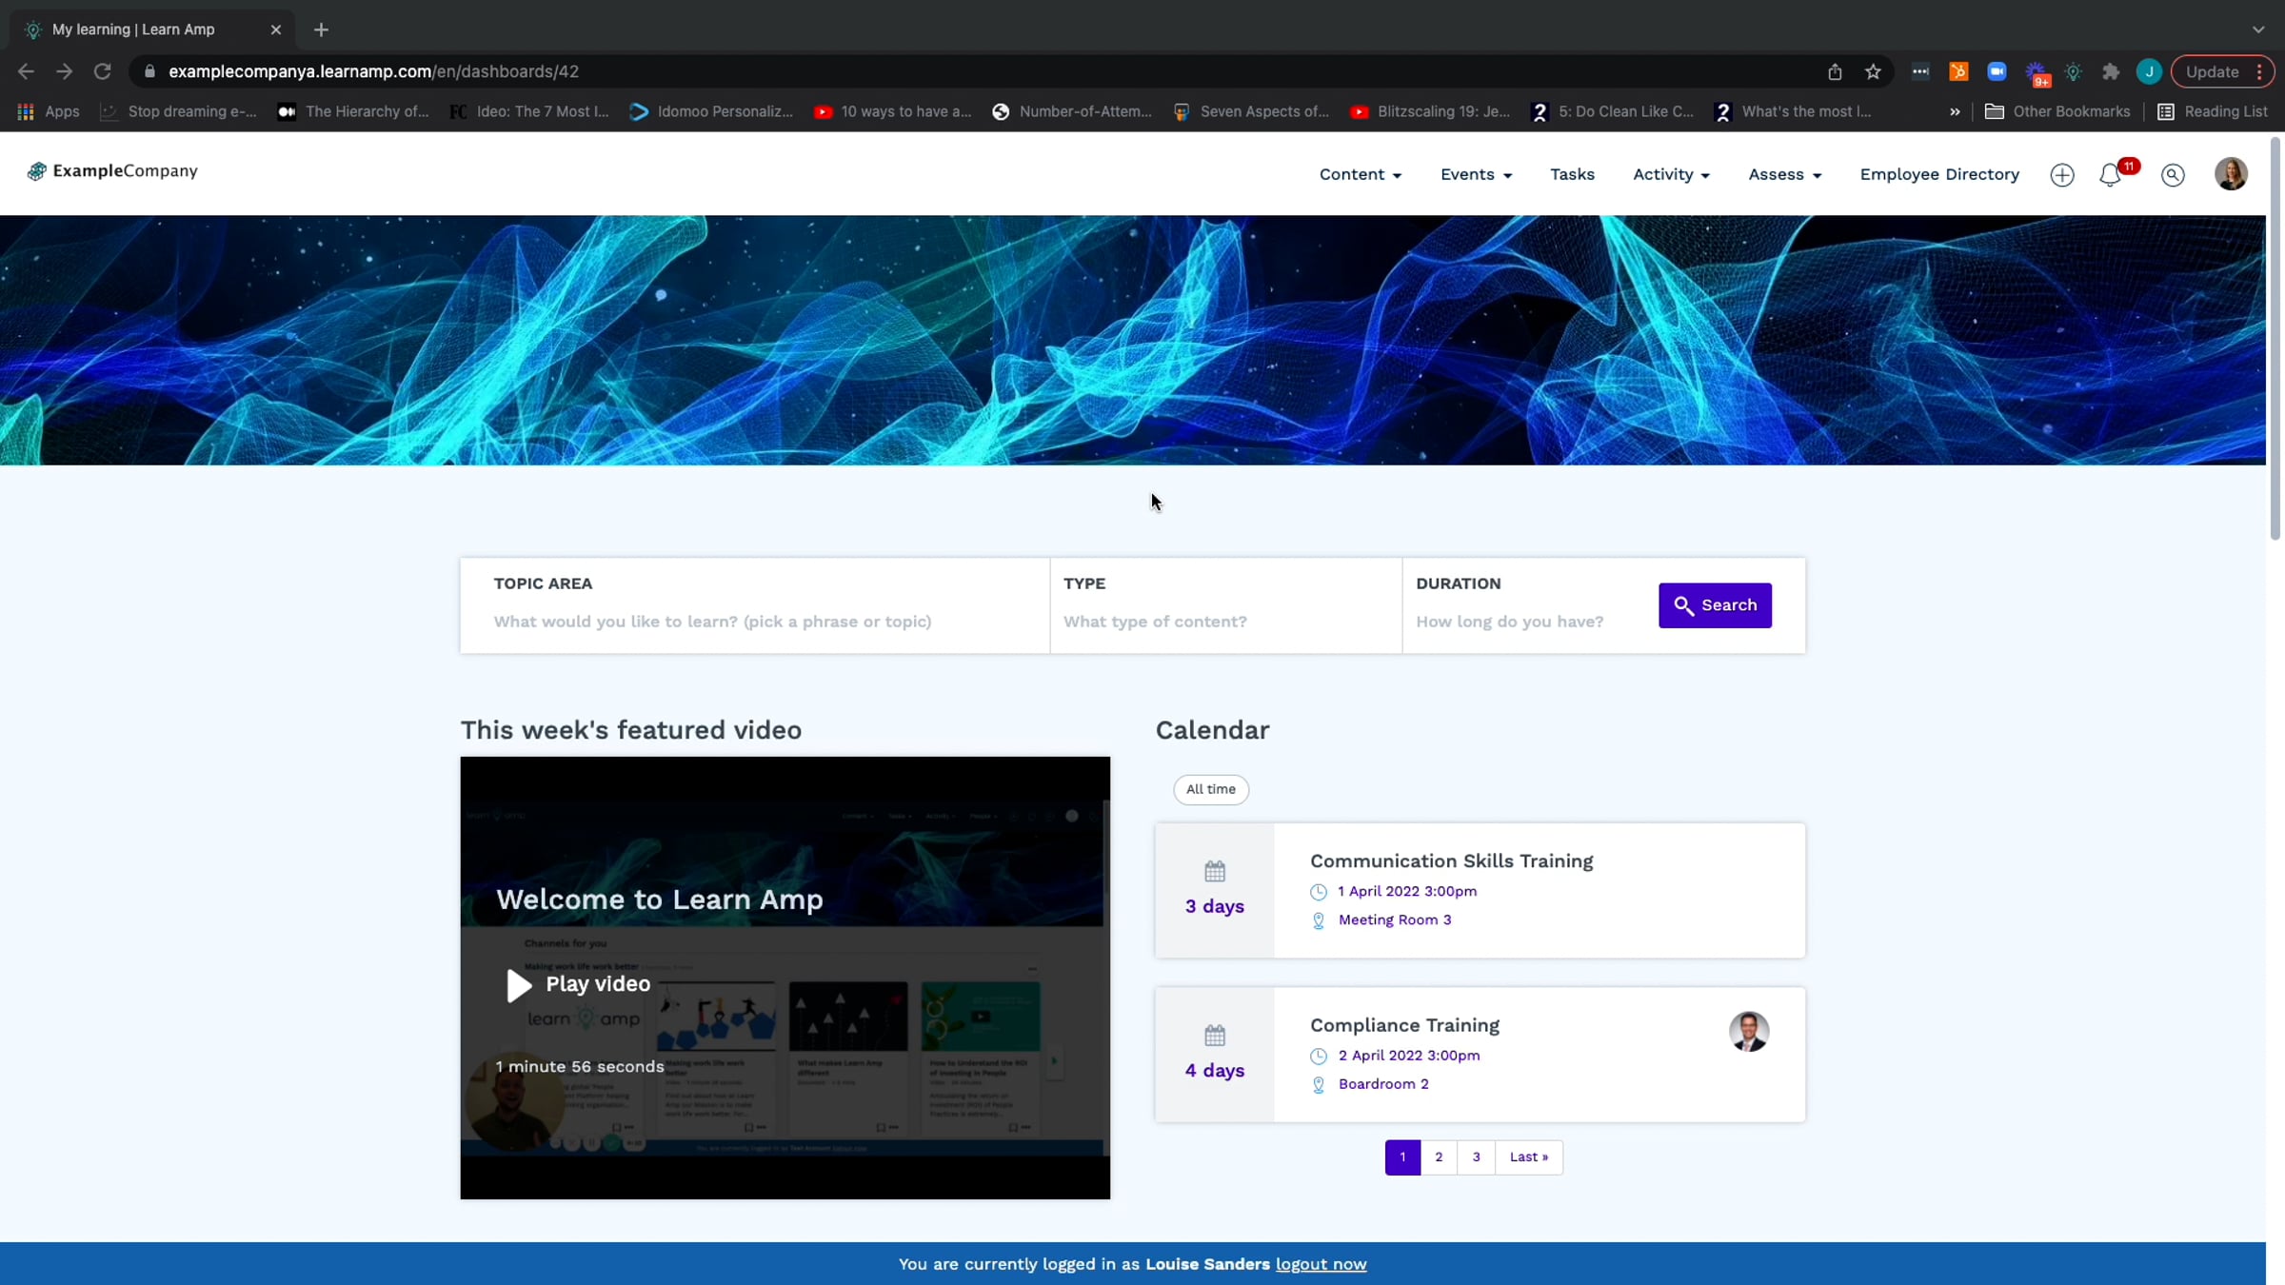Open the Zoom extension icon

pyautogui.click(x=1997, y=71)
